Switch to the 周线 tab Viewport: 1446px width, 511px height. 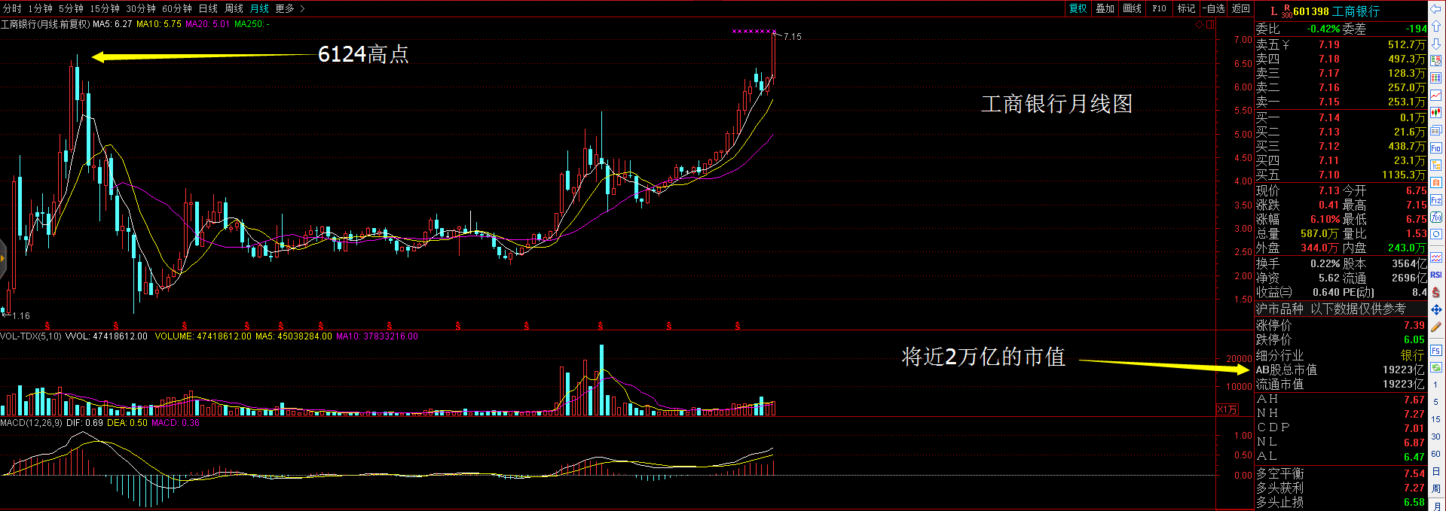click(234, 8)
